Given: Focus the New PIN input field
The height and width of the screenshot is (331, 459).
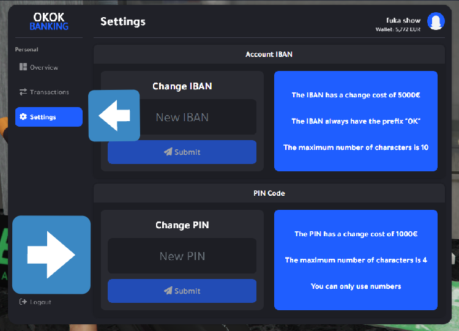Looking at the screenshot, I should [182, 256].
